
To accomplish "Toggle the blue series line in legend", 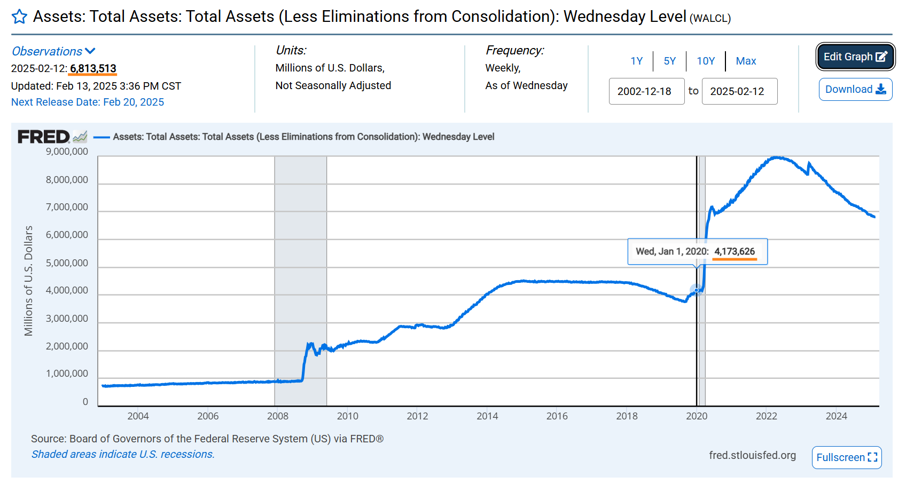I will tap(101, 137).
